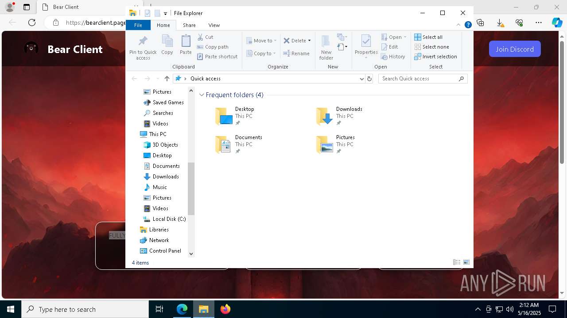Launch Firefox from taskbar
Screen dimensions: 567x318
pyautogui.click(x=225, y=309)
